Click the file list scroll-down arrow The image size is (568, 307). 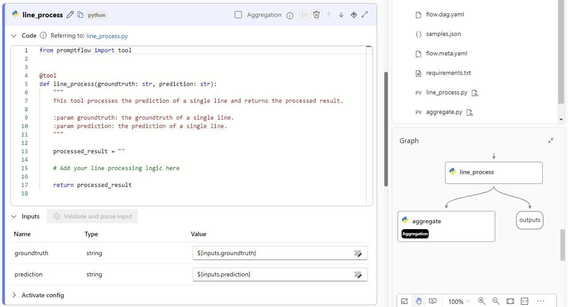pyautogui.click(x=561, y=120)
